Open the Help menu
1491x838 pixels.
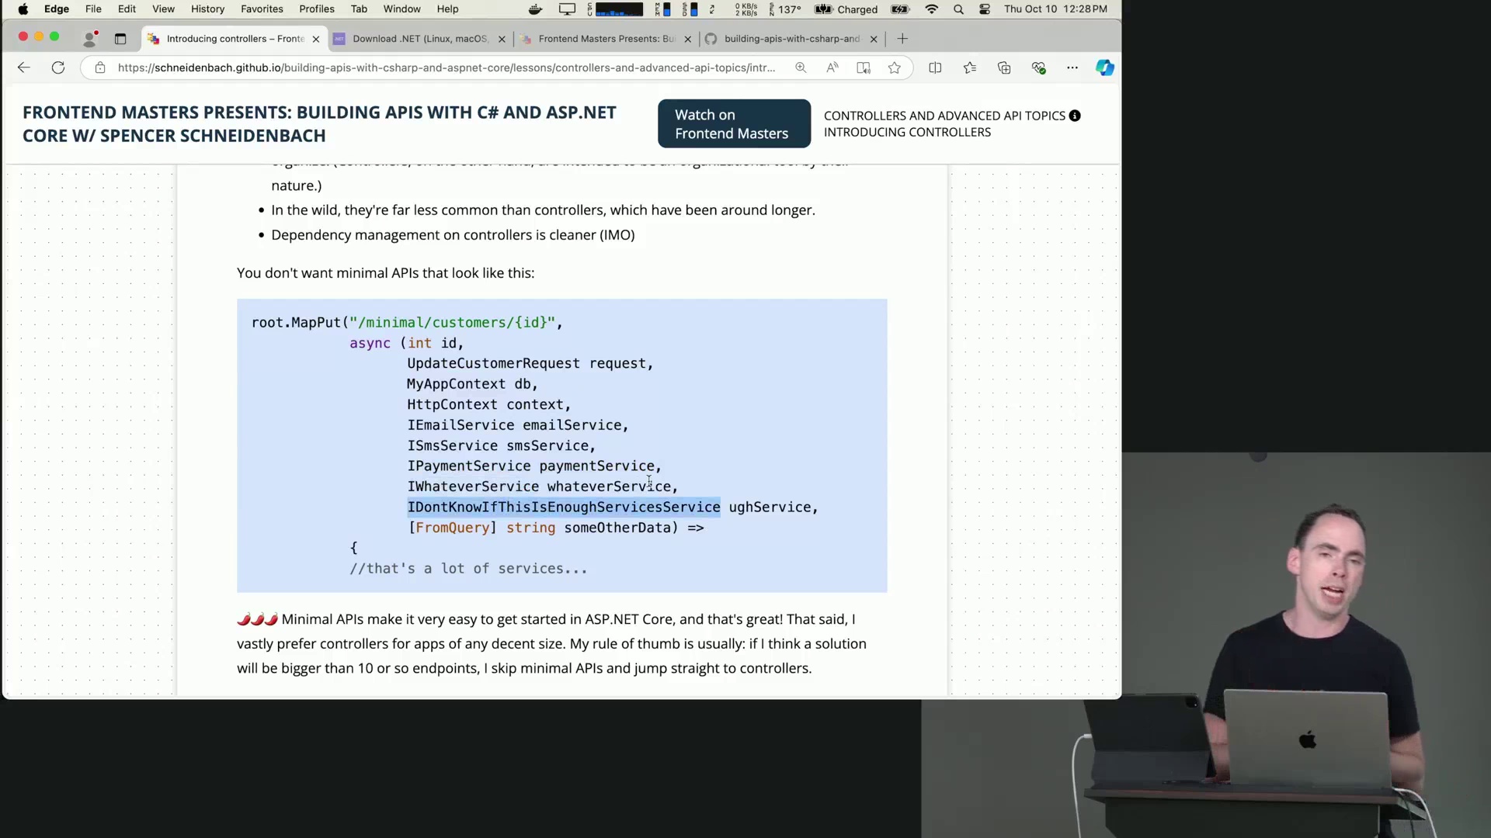point(447,9)
